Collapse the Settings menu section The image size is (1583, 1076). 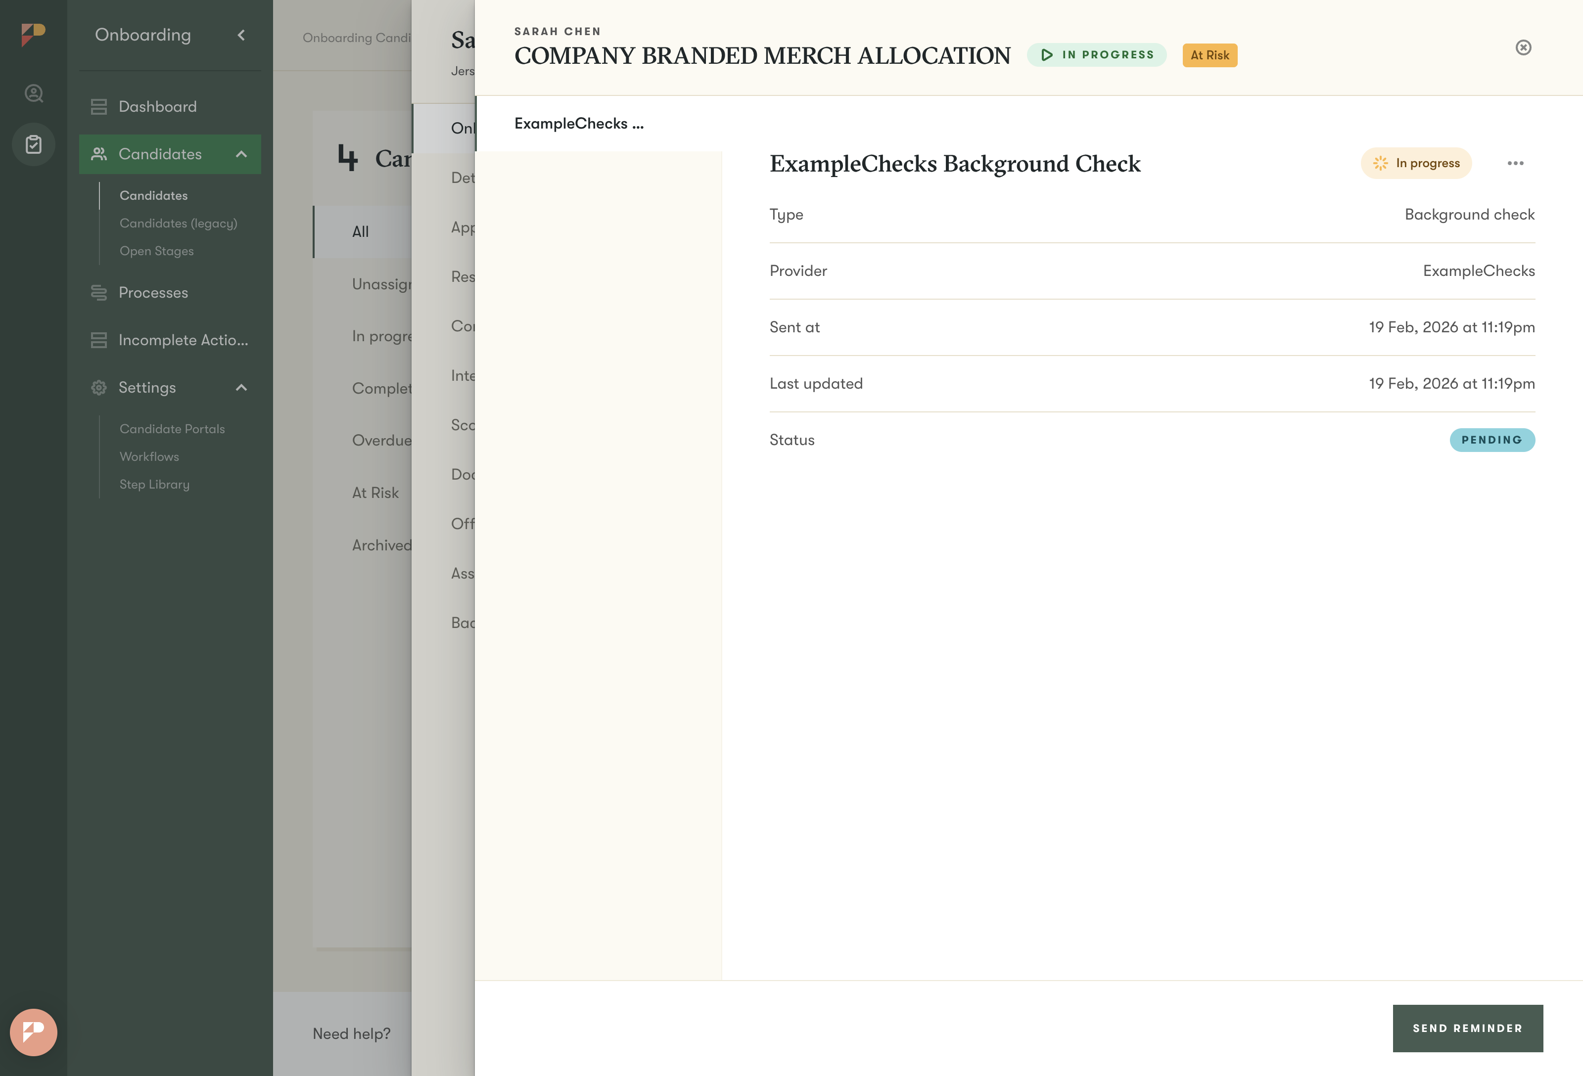(x=241, y=388)
